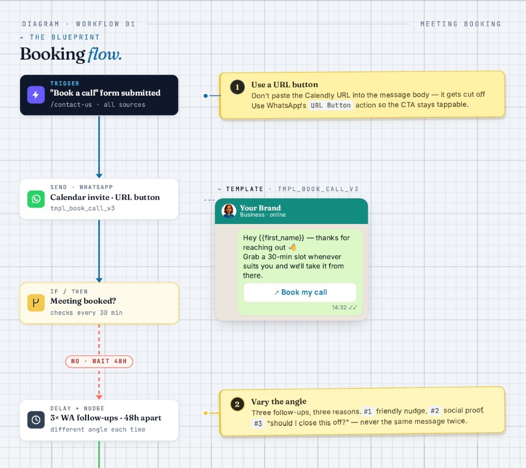Click the blue connector dot of note 1
The width and height of the screenshot is (526, 468).
click(x=205, y=96)
